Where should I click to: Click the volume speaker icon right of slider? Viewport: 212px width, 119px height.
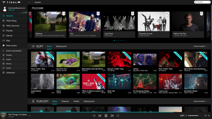[205, 115]
